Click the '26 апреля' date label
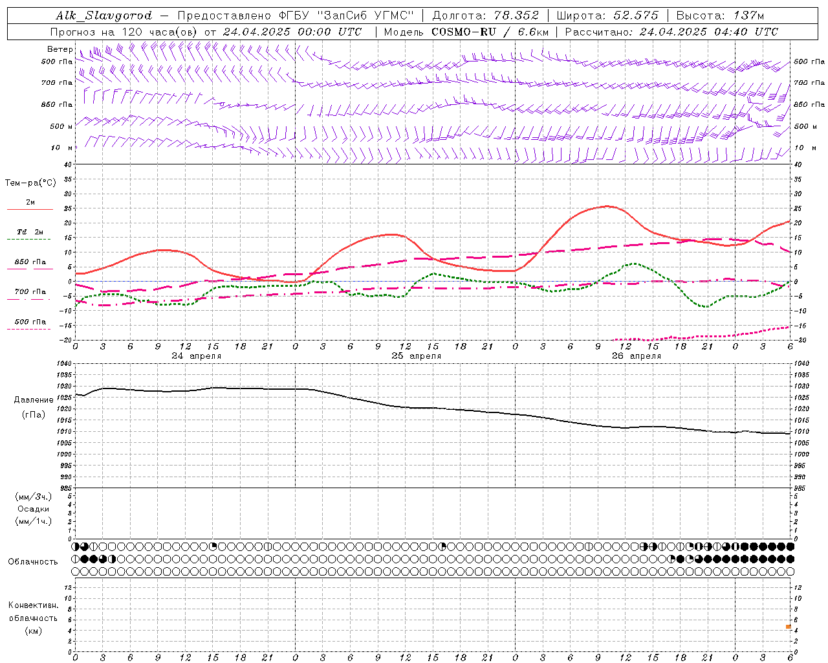Viewport: 828px width, 663px height. pos(637,356)
